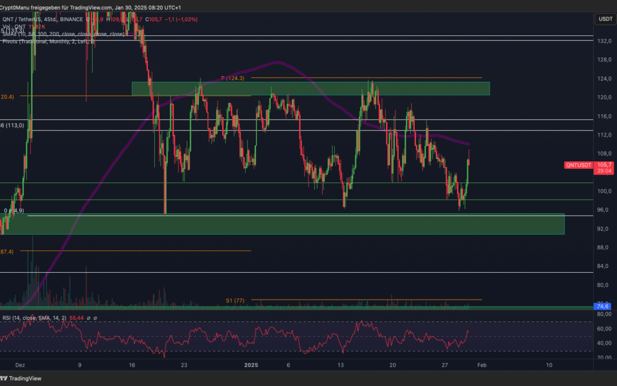Viewport: 617px width, 386px height.
Task: Click the symbol title QNT / TetherUS, 4Std., BINANCE
Action: click(x=42, y=19)
